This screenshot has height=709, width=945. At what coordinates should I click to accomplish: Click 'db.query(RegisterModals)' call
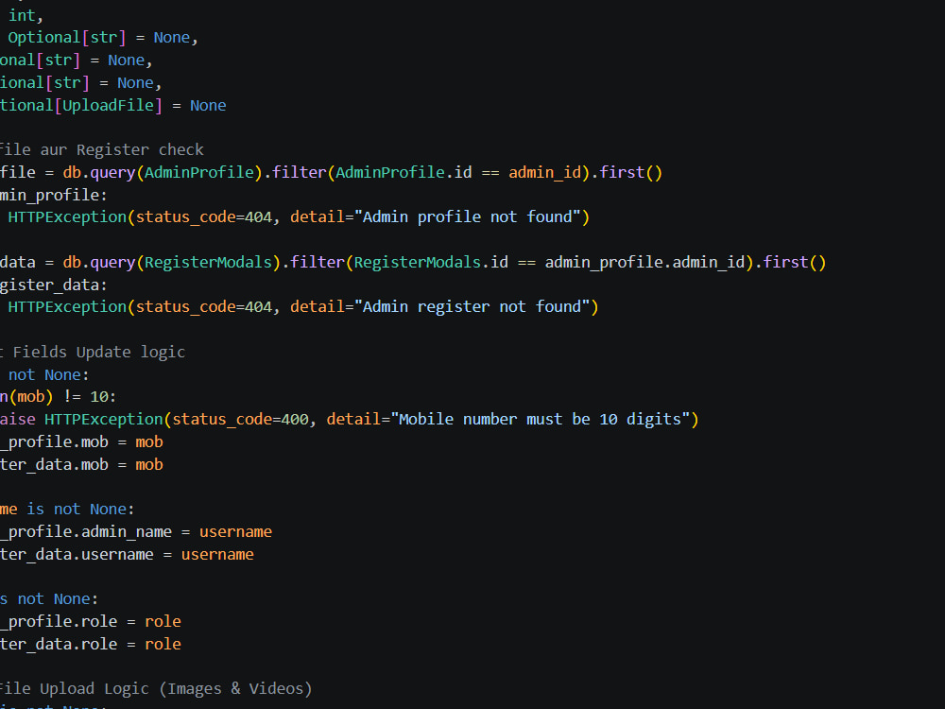[172, 262]
